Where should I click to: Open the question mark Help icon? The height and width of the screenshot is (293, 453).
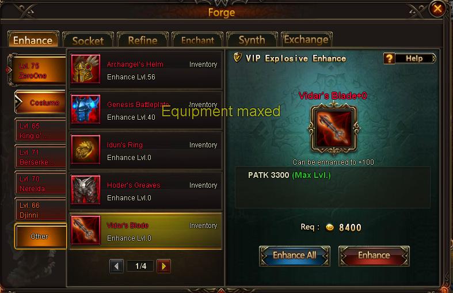tap(389, 58)
